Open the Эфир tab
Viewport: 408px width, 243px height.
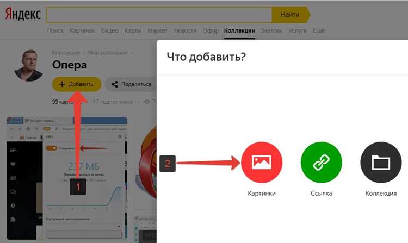tap(211, 30)
